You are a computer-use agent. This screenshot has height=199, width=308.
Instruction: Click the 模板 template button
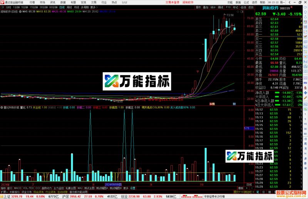241,188
